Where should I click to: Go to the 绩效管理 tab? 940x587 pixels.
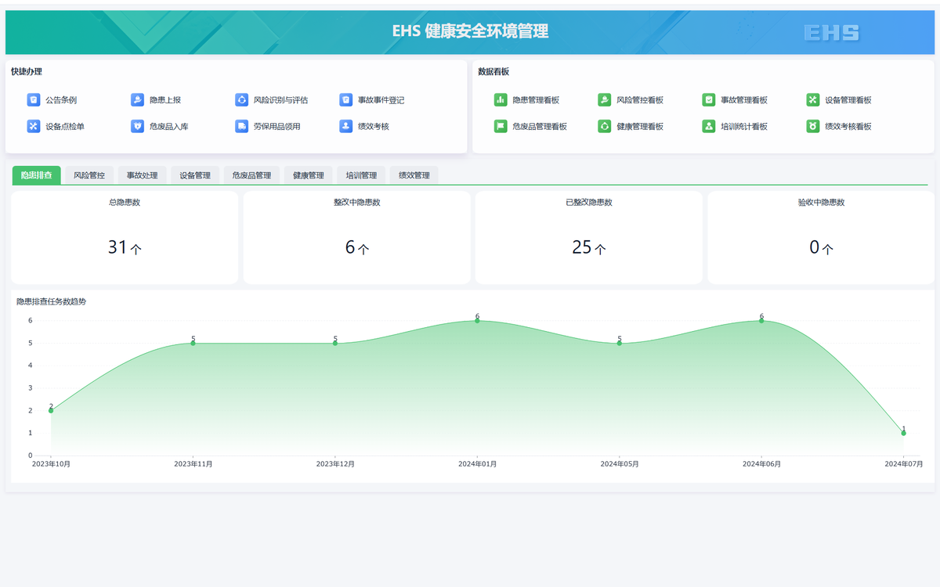coord(414,175)
